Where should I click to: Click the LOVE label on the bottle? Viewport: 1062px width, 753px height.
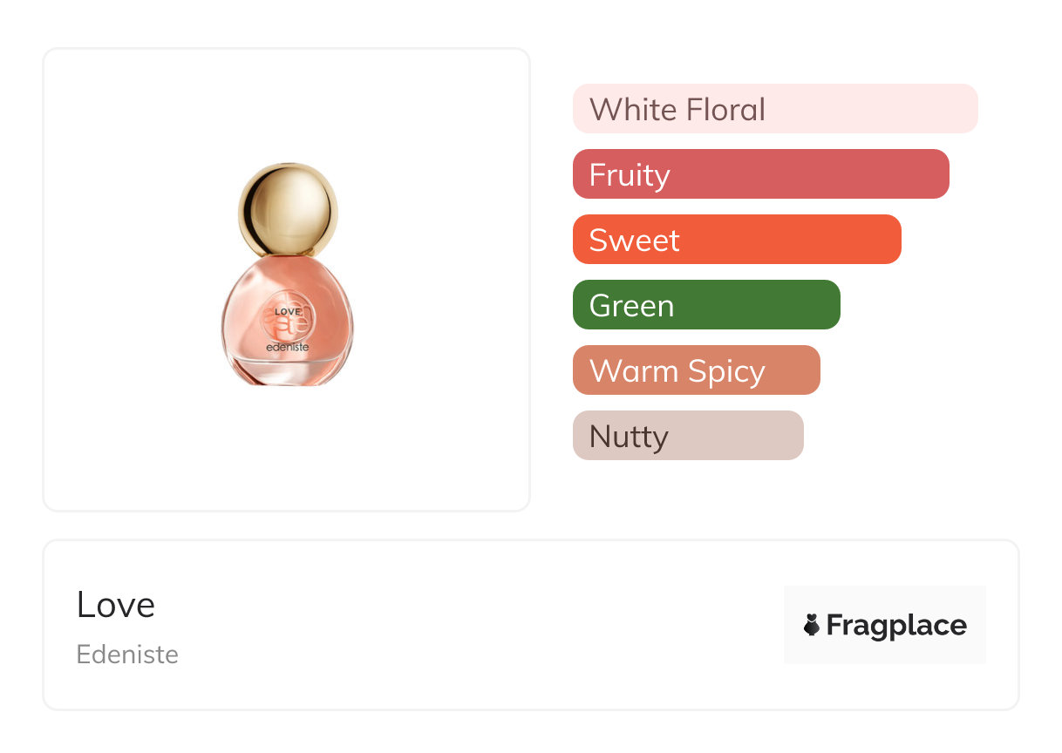[x=286, y=311]
